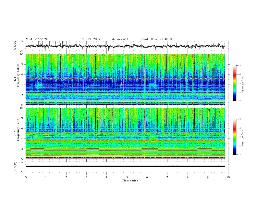Click the lower 'log(PSD)(V²/Hz)' colorbar title
Image resolution: width=257 pixels, height=199 pixels.
(243, 138)
